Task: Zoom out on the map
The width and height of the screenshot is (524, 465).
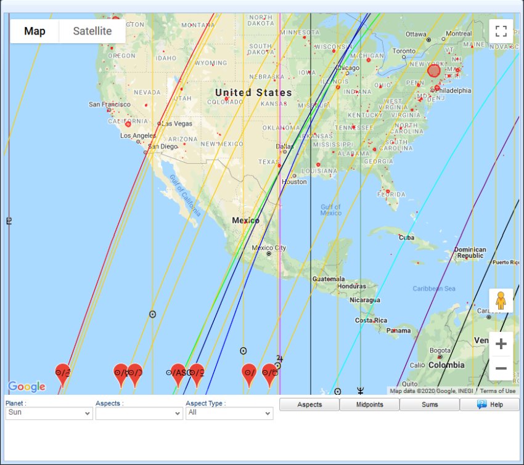Action: (x=501, y=368)
